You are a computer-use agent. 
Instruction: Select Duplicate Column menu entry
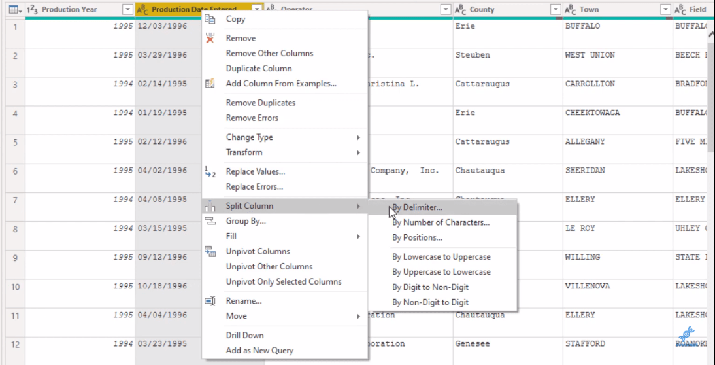pyautogui.click(x=286, y=69)
